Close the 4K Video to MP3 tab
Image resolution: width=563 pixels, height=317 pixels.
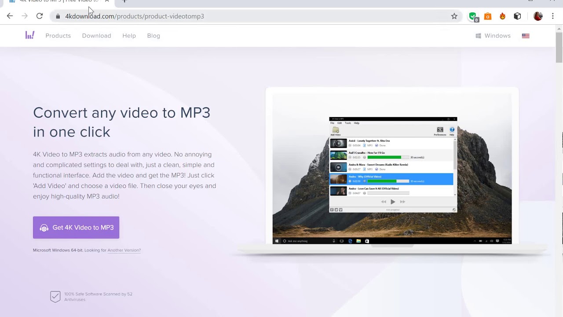tap(107, 1)
